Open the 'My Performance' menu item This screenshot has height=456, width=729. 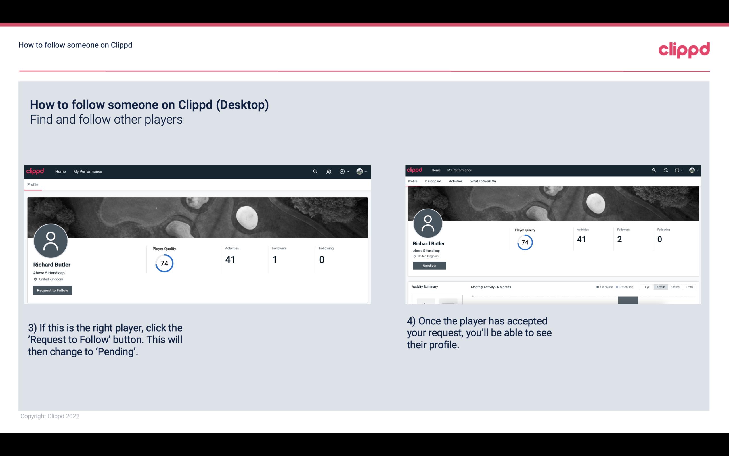click(87, 171)
